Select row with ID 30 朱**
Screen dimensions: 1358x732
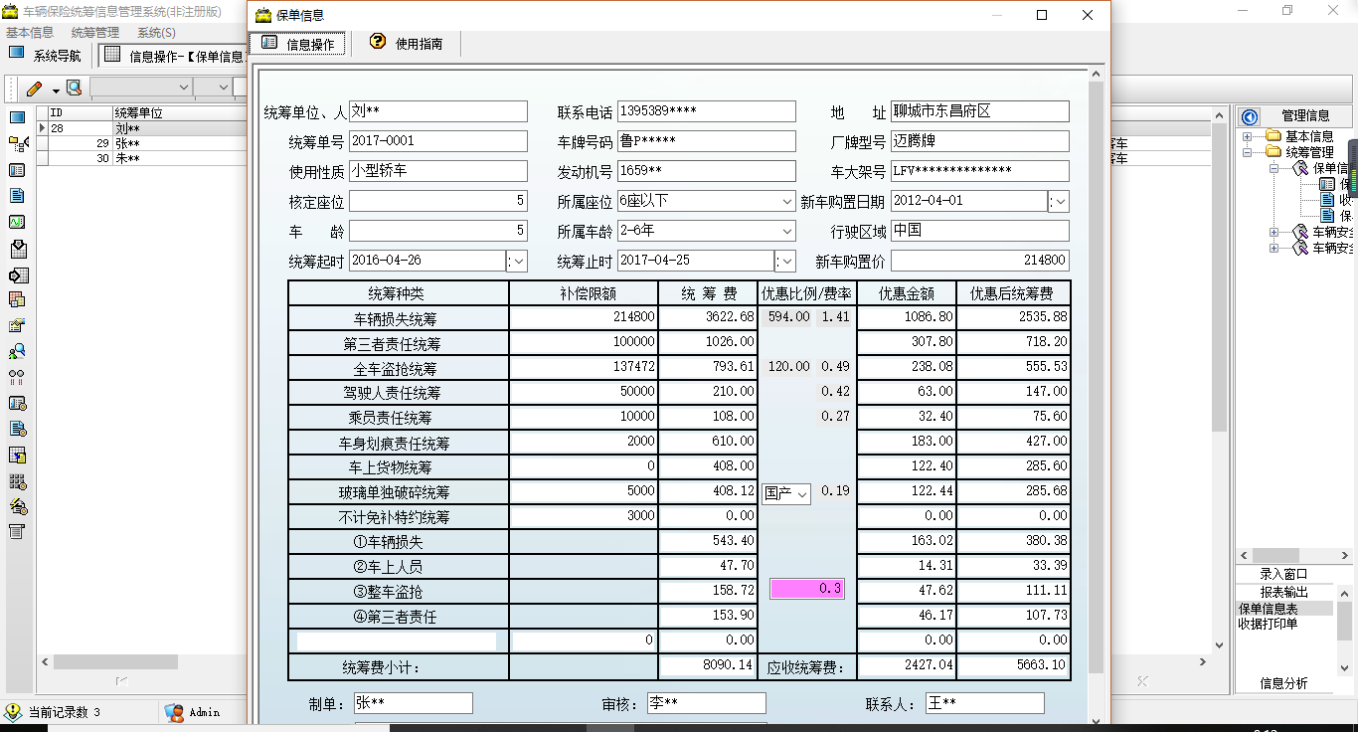point(141,158)
